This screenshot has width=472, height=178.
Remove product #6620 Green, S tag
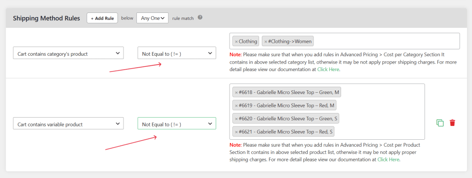pyautogui.click(x=236, y=119)
